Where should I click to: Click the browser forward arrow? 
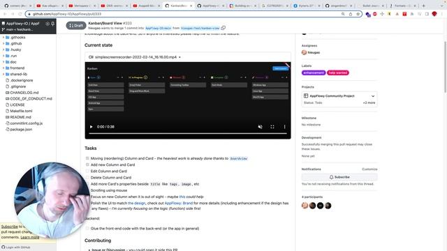tap(13, 14)
